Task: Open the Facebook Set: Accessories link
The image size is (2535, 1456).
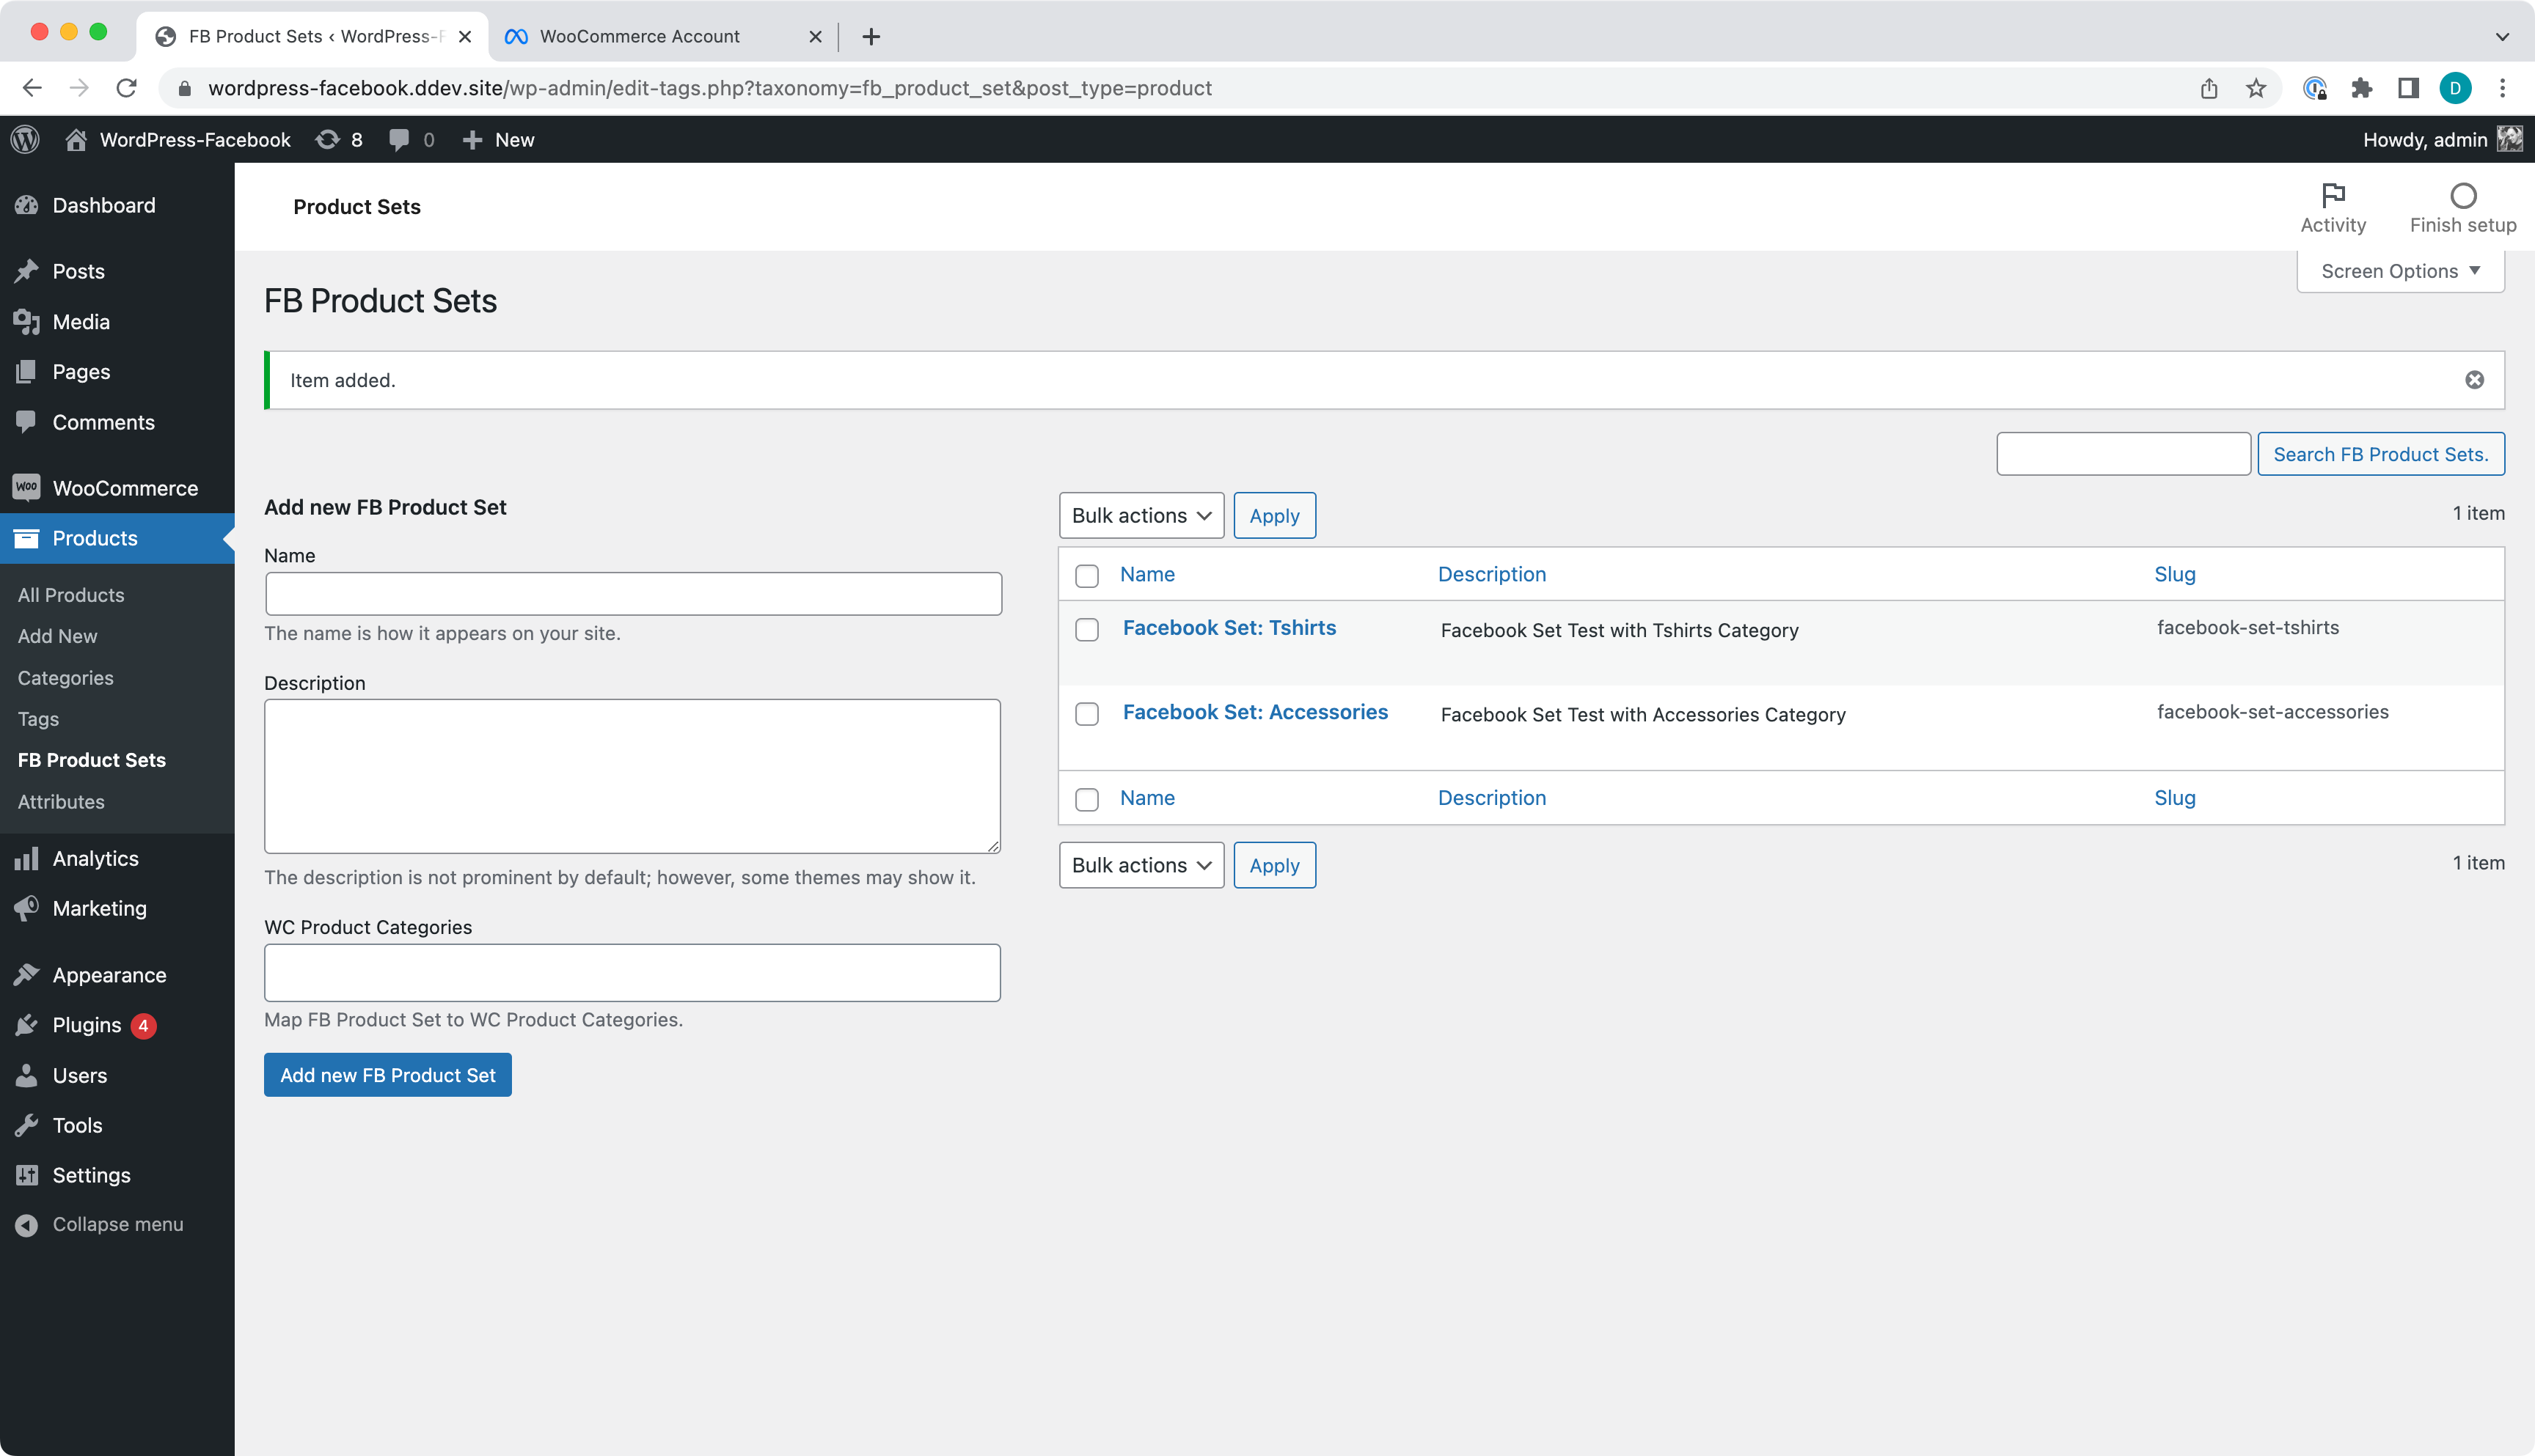Action: tap(1256, 712)
